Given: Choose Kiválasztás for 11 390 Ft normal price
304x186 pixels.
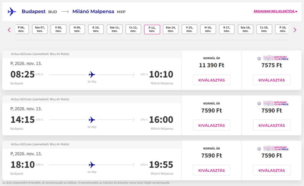Looking at the screenshot, I should tap(211, 80).
